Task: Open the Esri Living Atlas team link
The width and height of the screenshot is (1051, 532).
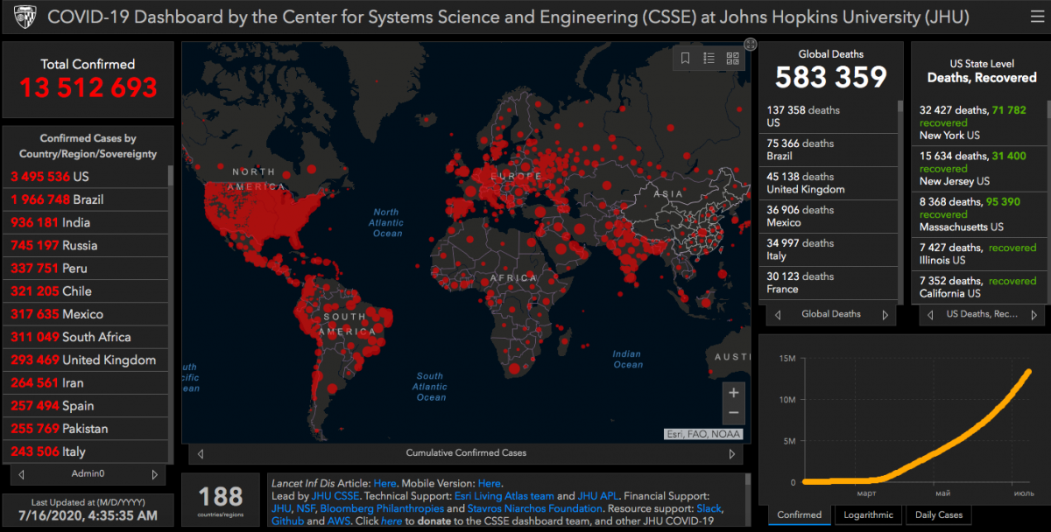Action: click(x=504, y=496)
